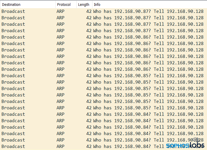Click divider between Destination and Protocol headers
The image size is (207, 150).
click(x=55, y=5)
